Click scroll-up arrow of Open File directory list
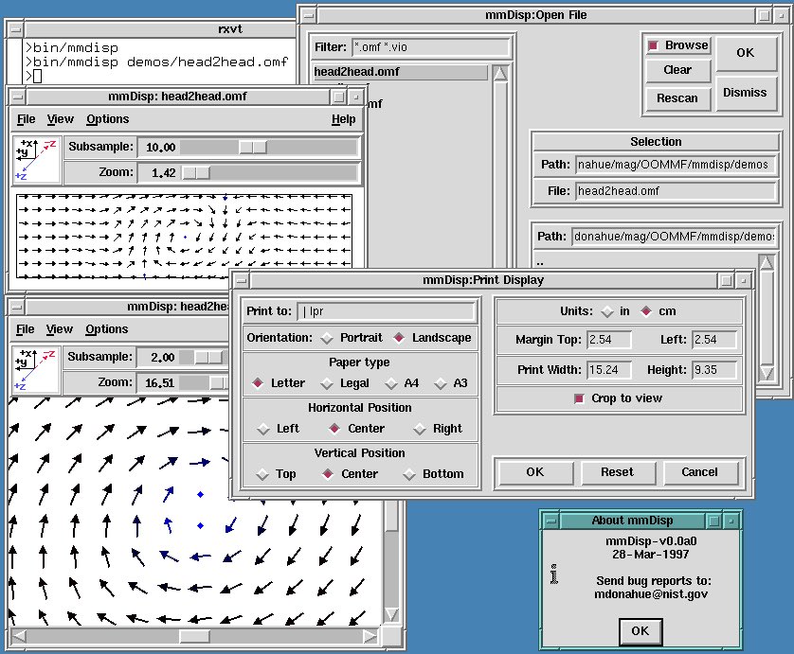Image resolution: width=794 pixels, height=654 pixels. point(767,262)
